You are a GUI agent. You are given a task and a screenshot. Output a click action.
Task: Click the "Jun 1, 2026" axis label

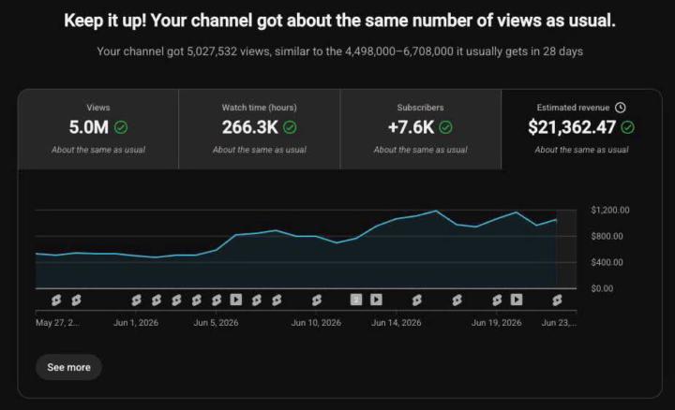pos(136,323)
